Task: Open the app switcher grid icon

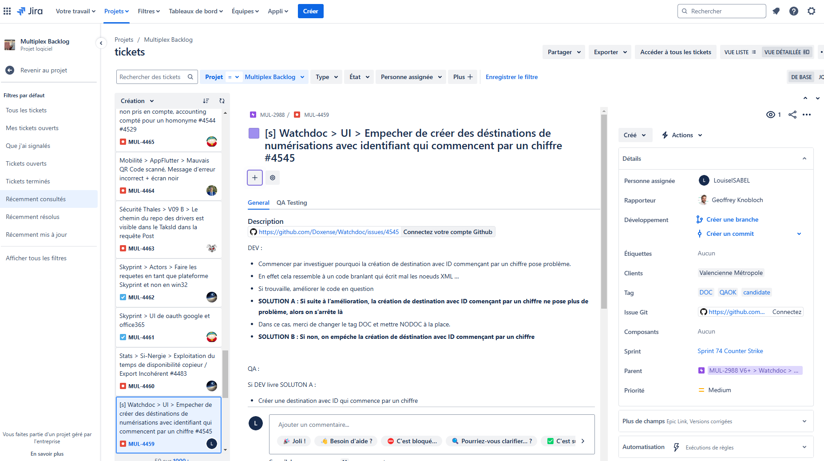Action: click(7, 11)
